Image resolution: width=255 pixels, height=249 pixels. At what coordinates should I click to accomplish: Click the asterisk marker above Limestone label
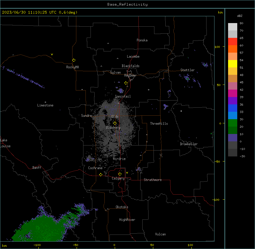(45, 102)
